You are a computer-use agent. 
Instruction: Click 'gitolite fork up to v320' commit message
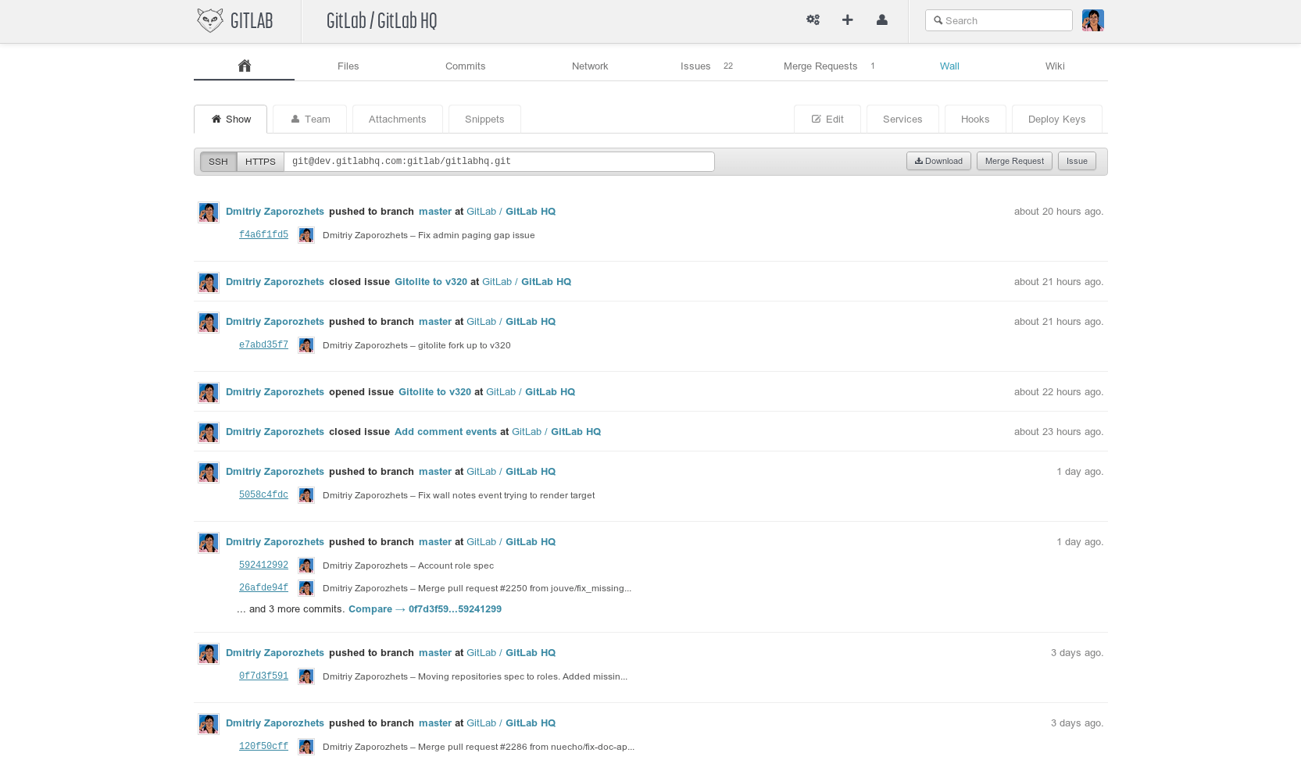click(464, 345)
